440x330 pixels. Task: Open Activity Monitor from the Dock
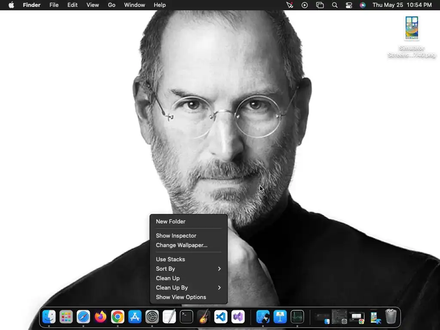(297, 317)
